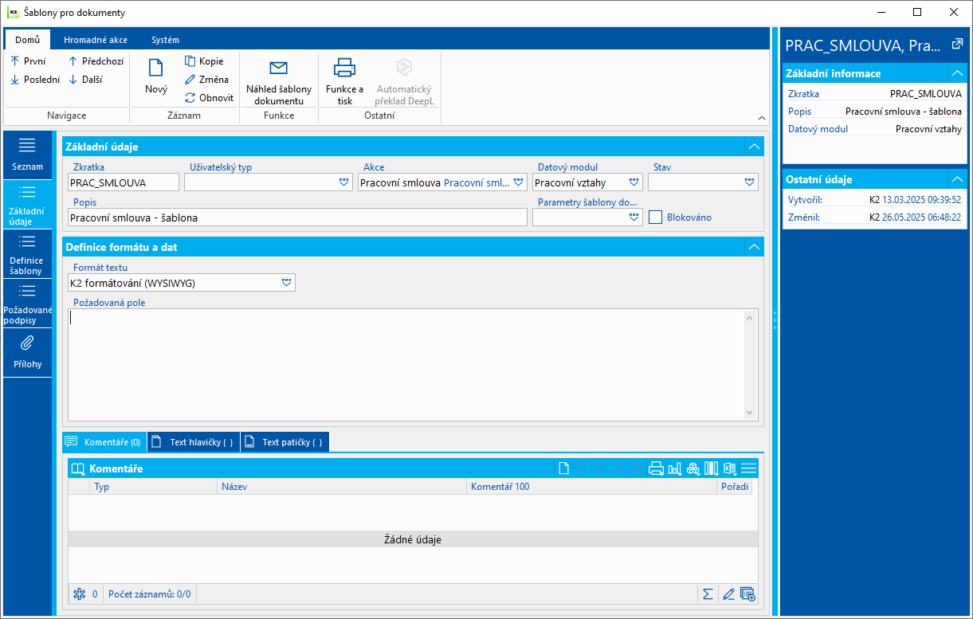Click the Datový modul link in the side panel

tap(818, 129)
